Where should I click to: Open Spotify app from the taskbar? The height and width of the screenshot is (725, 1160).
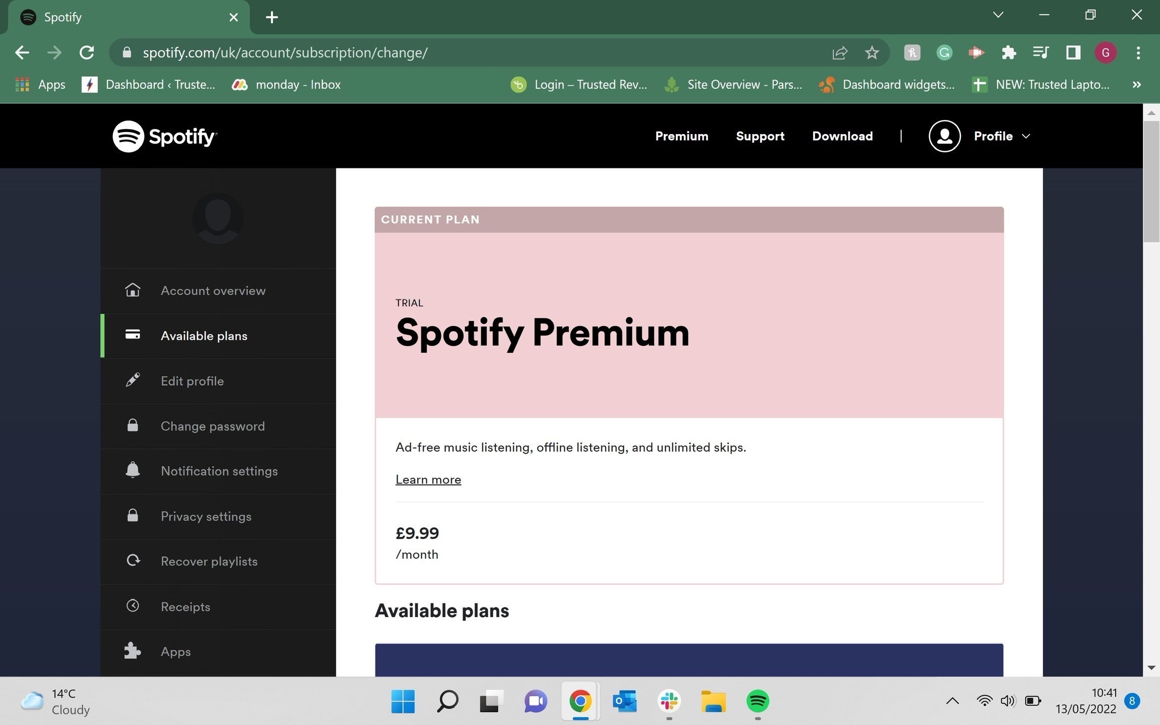coord(758,701)
